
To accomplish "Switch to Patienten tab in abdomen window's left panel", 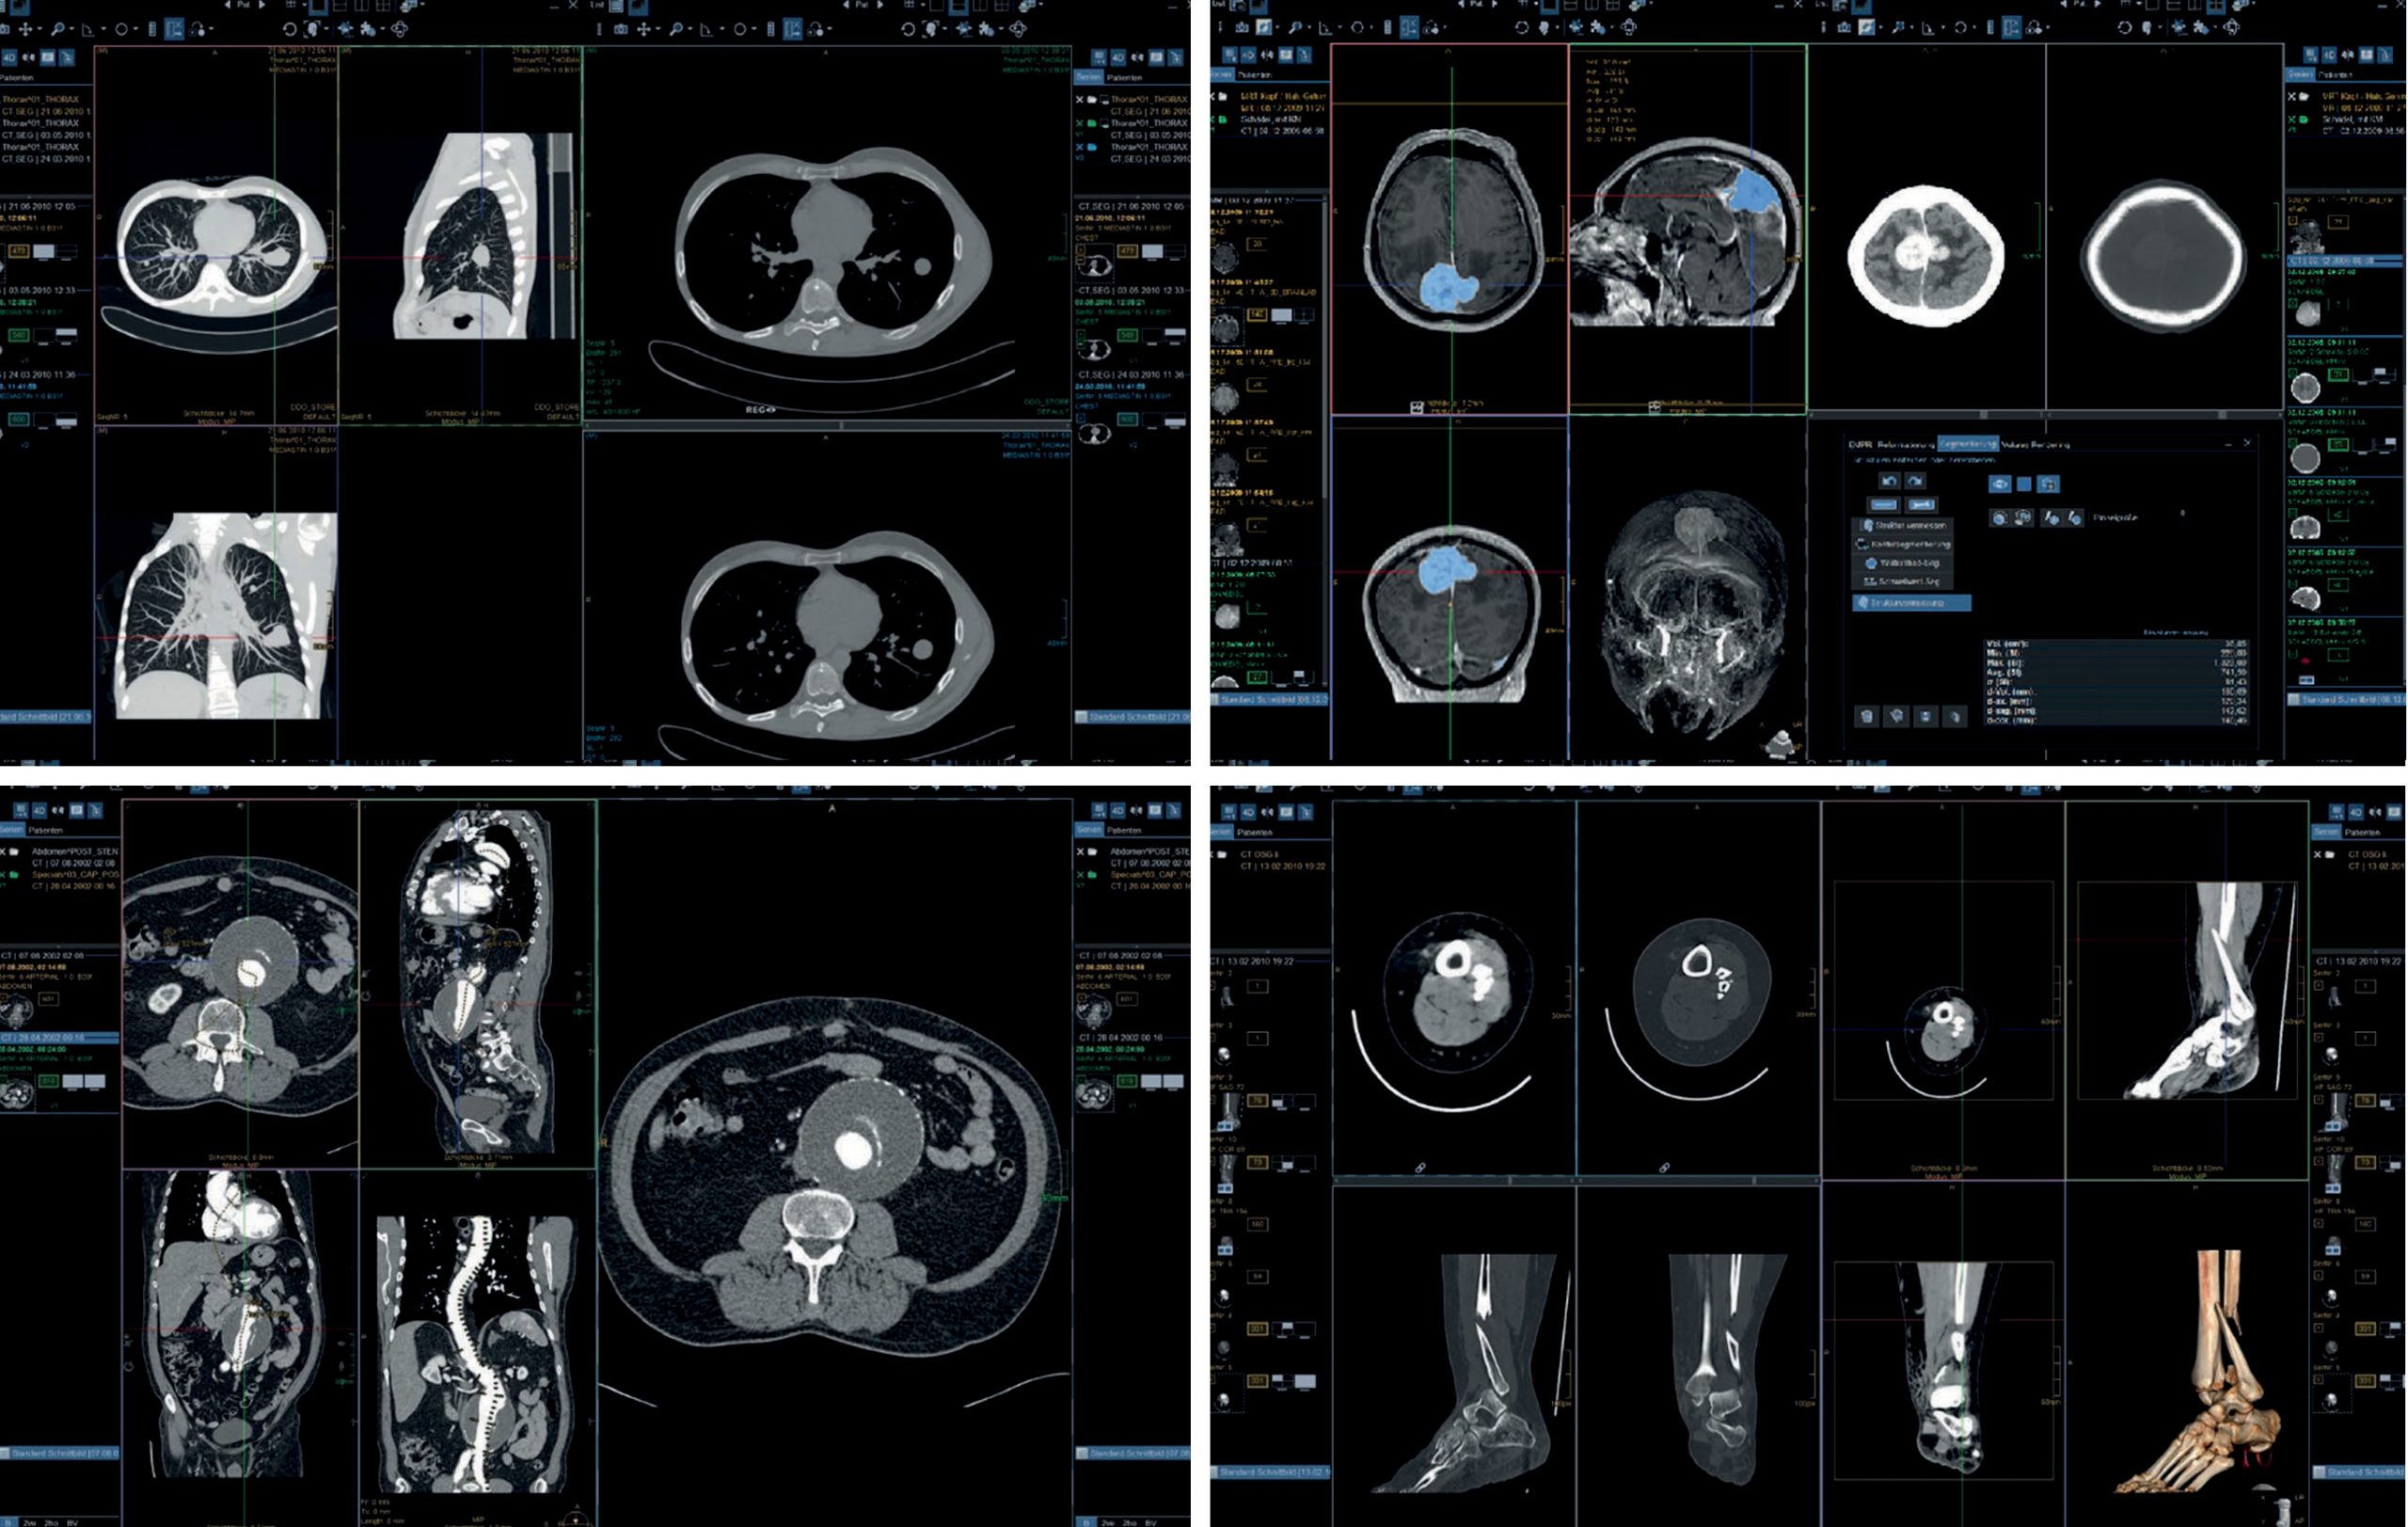I will 45,830.
